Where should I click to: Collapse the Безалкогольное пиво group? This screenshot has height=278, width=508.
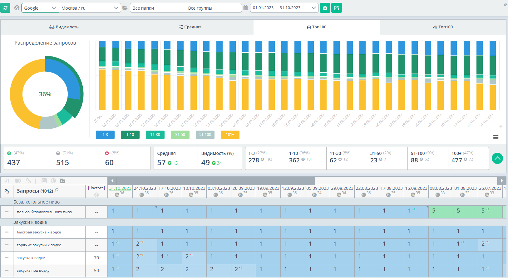37,202
